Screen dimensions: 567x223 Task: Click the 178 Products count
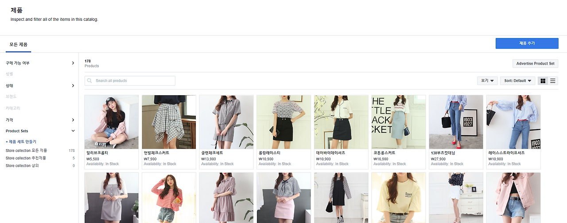pyautogui.click(x=92, y=63)
